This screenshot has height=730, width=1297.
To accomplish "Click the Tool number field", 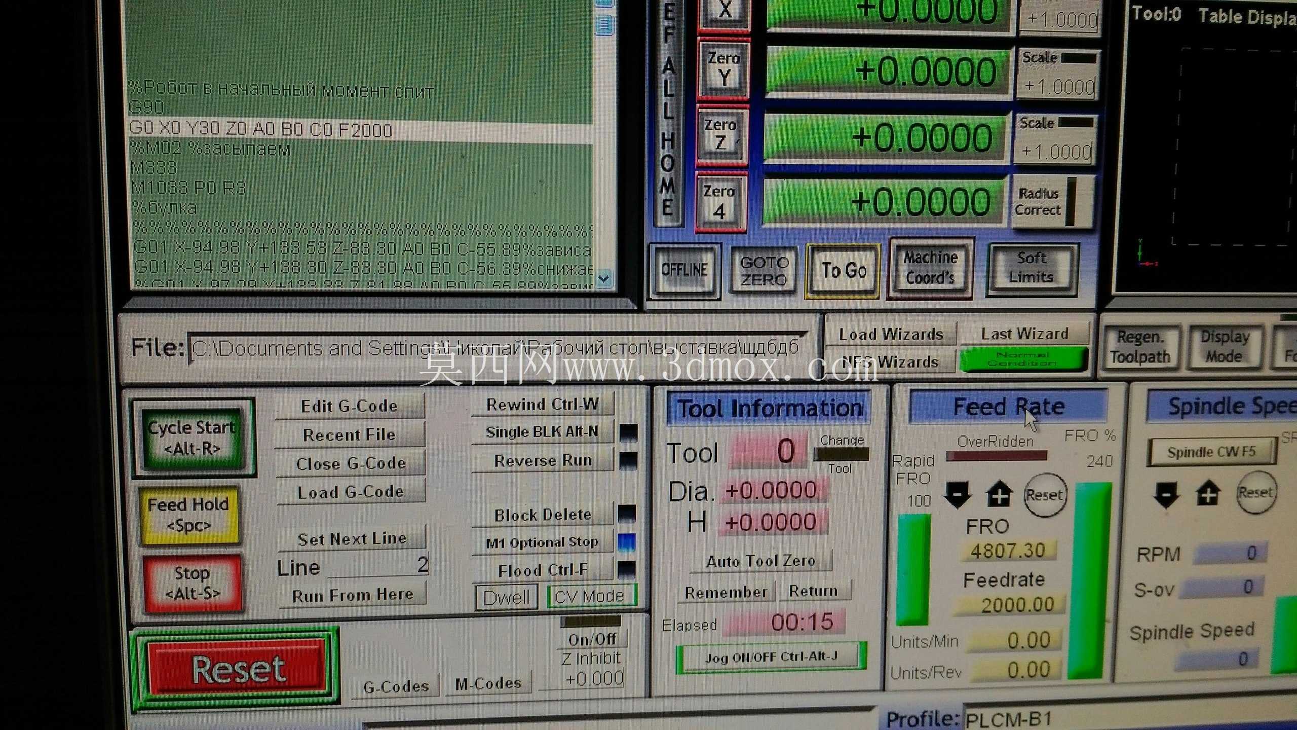I will [768, 451].
